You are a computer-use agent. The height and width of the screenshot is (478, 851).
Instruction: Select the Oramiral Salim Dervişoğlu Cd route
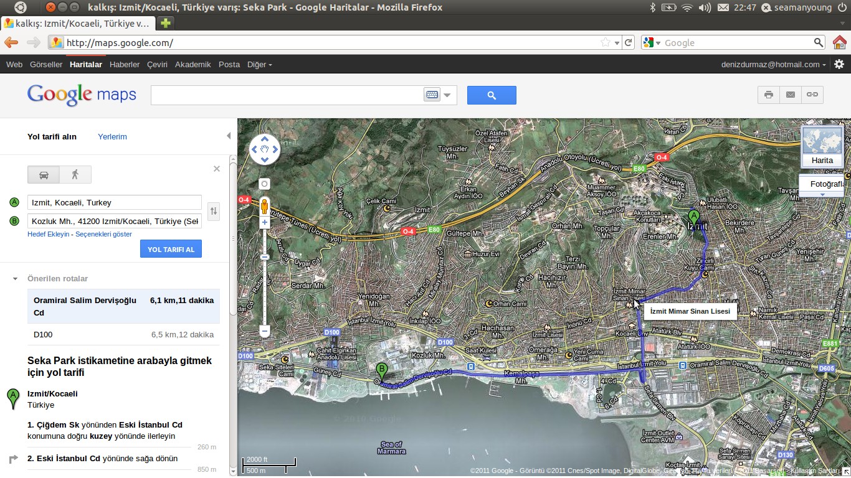coord(123,306)
